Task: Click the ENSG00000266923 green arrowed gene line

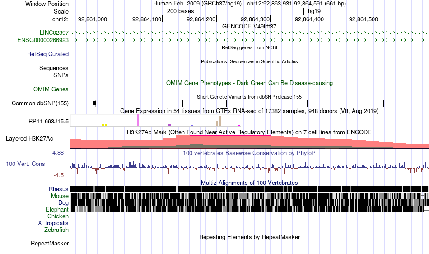Action: click(x=249, y=40)
